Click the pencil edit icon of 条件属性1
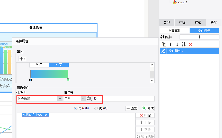Viewport: 222px width, 138px height. click(x=163, y=51)
